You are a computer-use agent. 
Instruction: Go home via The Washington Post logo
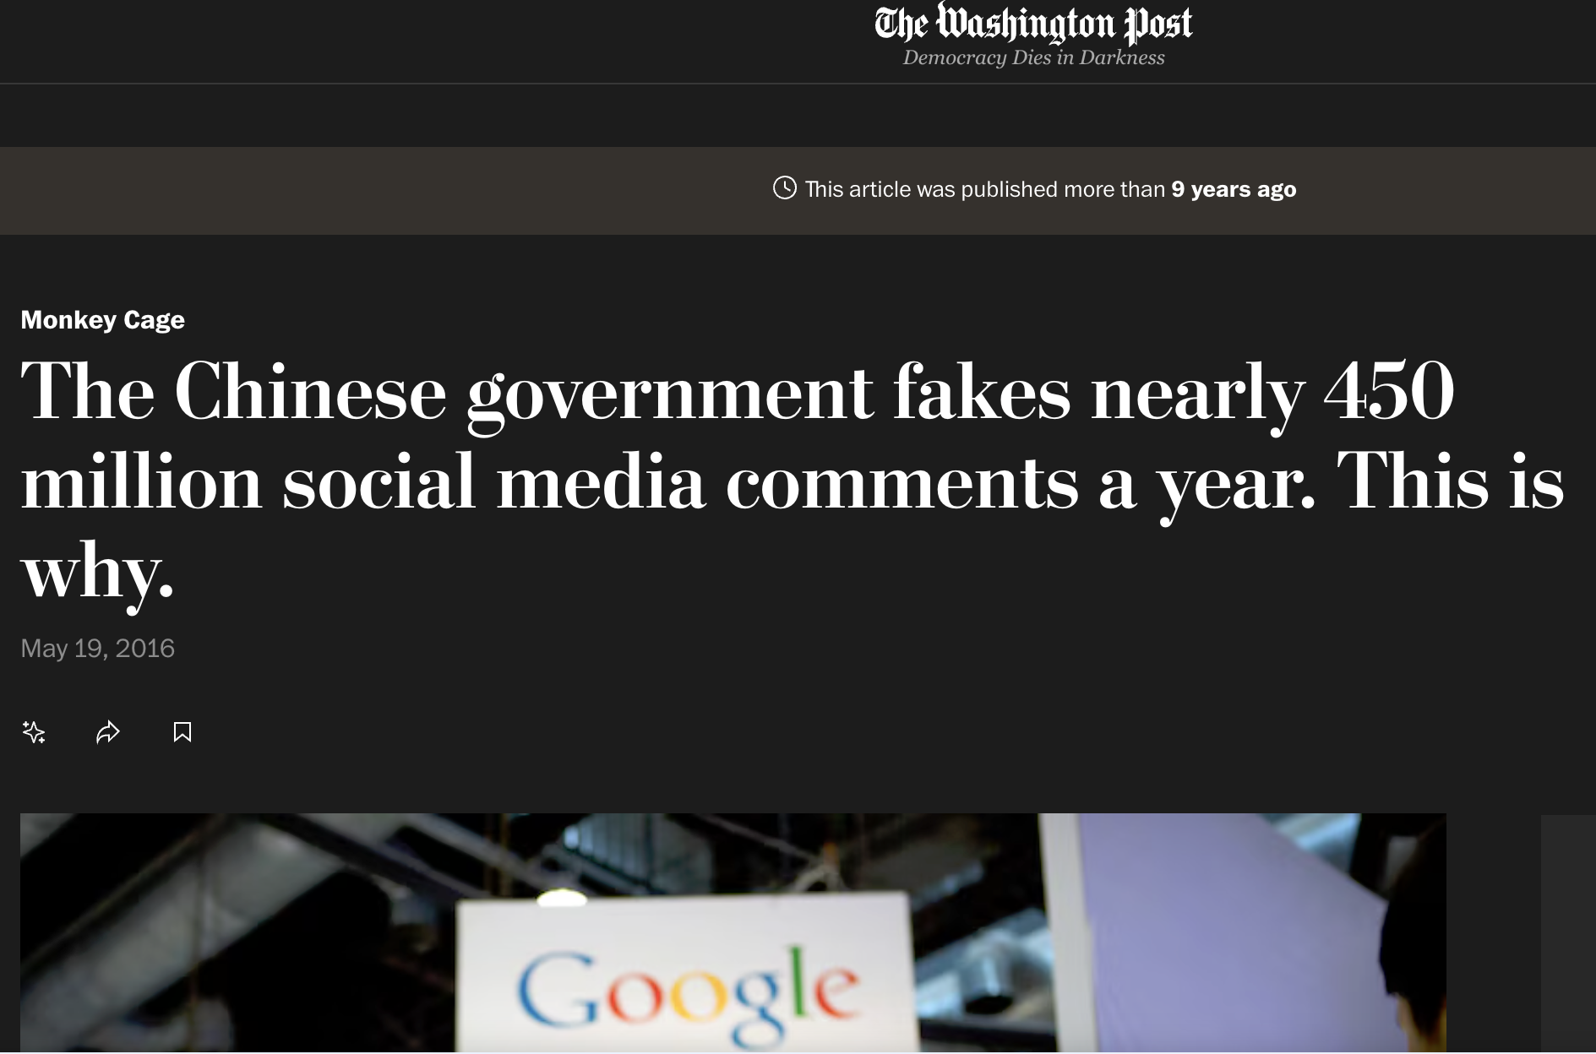pyautogui.click(x=1033, y=24)
